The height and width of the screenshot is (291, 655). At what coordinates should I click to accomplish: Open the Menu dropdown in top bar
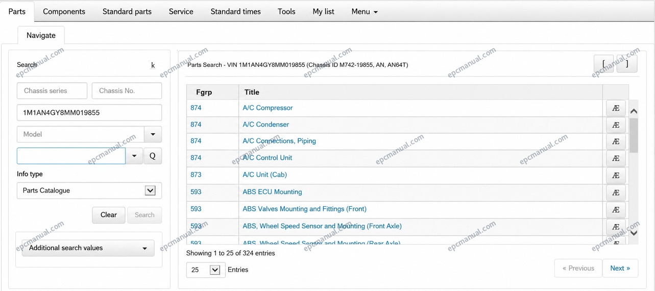365,11
